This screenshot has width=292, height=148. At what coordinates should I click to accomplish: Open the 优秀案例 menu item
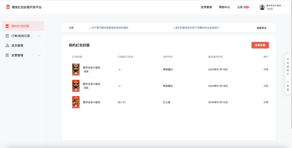[206, 7]
